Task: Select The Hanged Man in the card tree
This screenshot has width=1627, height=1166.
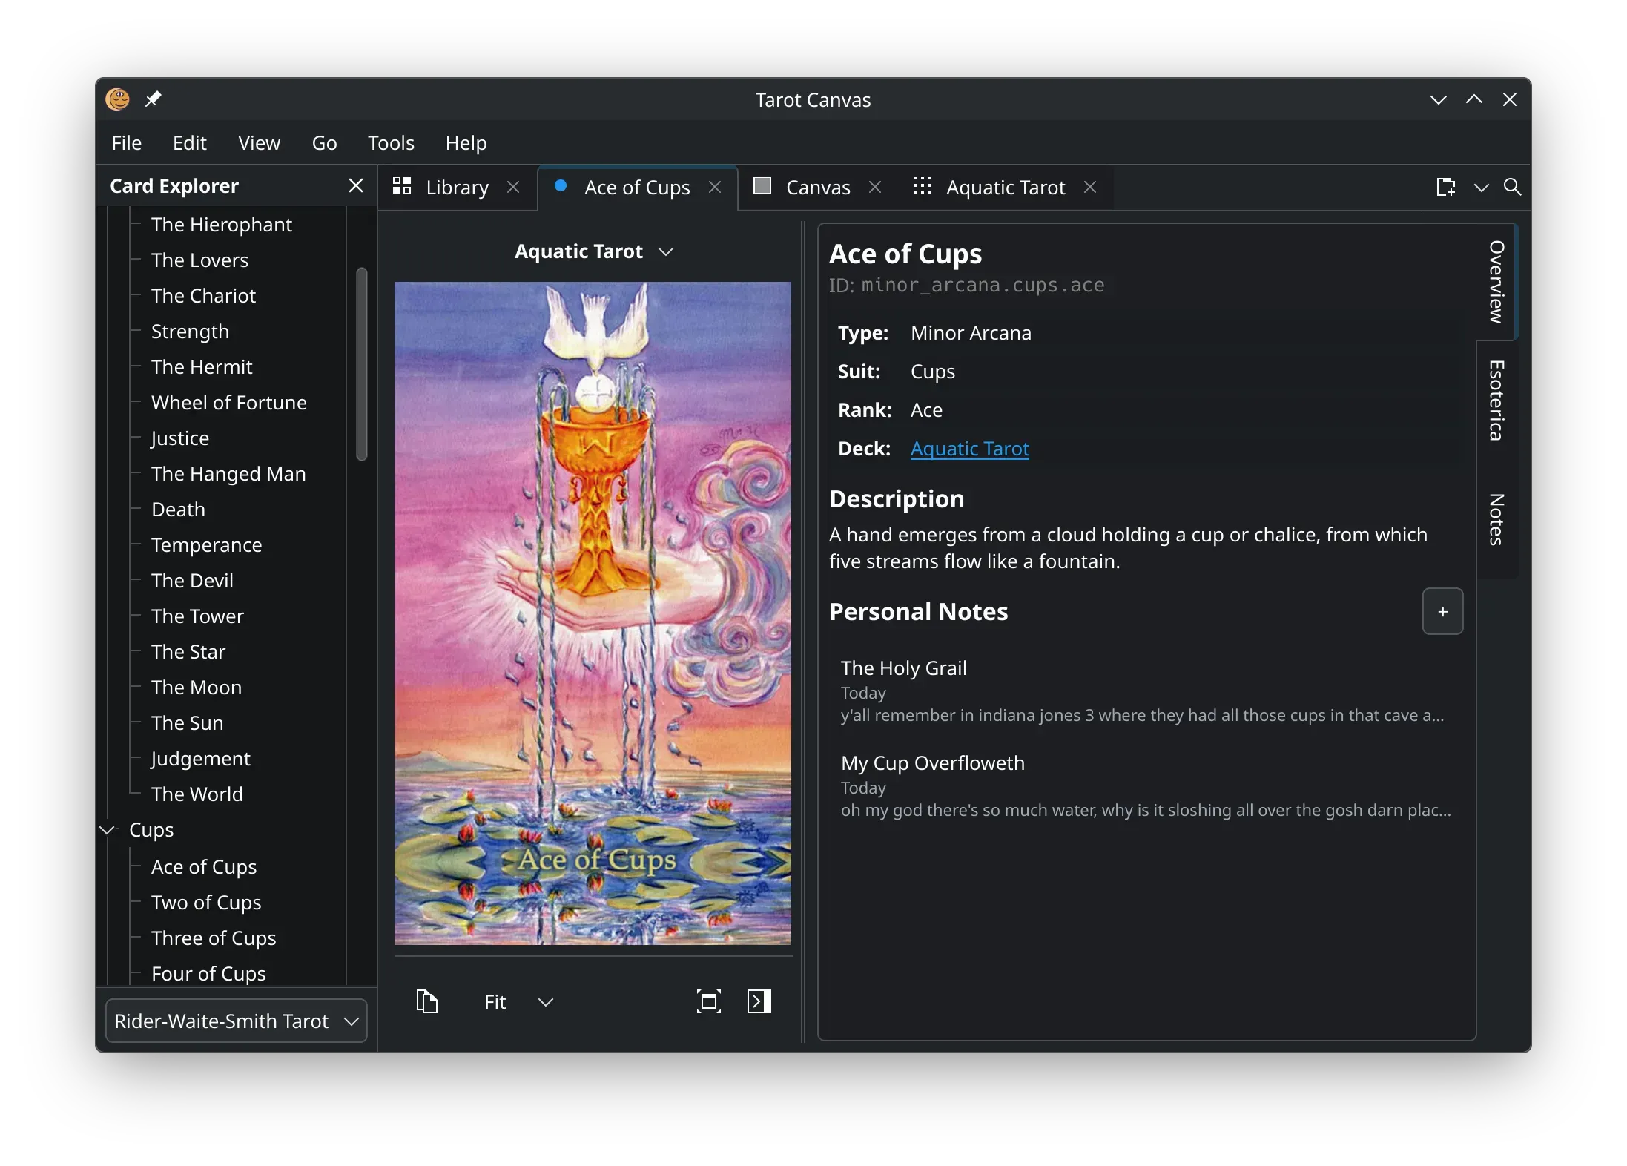Action: pos(228,474)
